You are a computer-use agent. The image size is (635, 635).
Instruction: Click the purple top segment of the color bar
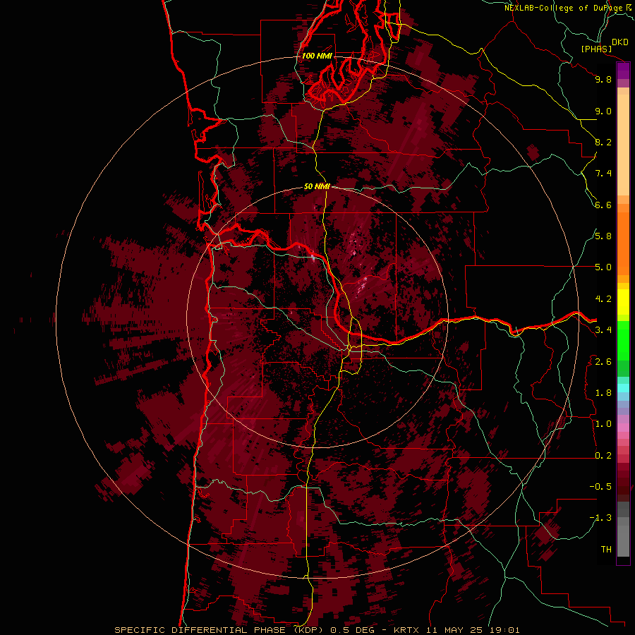point(623,71)
